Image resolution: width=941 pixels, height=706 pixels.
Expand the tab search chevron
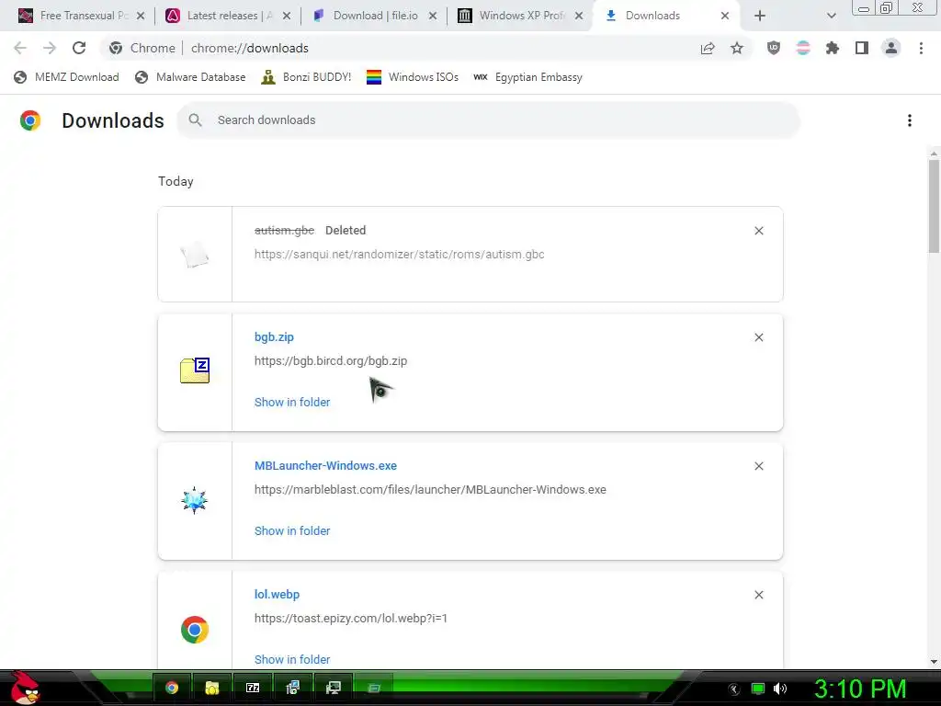pos(831,16)
